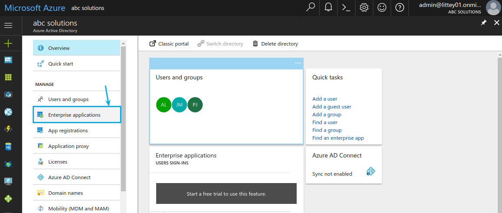This screenshot has height=213, width=502.
Task: Open Load balancers diamond icon
Action: pyautogui.click(x=8, y=199)
